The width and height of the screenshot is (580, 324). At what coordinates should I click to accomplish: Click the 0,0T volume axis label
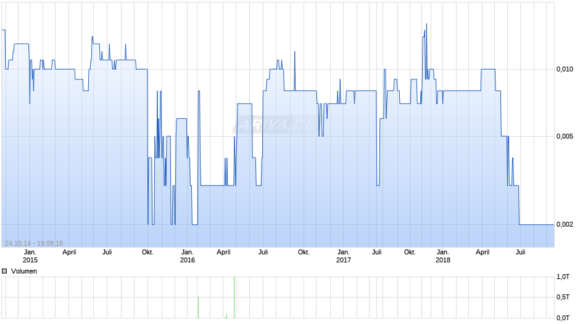click(x=563, y=318)
